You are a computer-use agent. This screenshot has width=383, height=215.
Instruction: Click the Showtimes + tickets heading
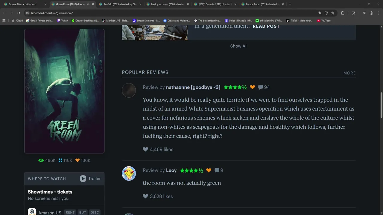pyautogui.click(x=50, y=192)
